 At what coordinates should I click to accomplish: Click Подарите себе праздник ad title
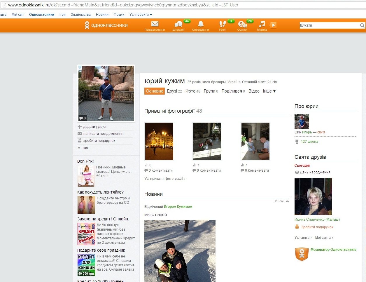[x=101, y=250]
